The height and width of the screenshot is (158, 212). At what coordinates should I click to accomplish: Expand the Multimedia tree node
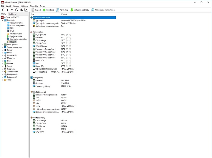(x=2, y=55)
